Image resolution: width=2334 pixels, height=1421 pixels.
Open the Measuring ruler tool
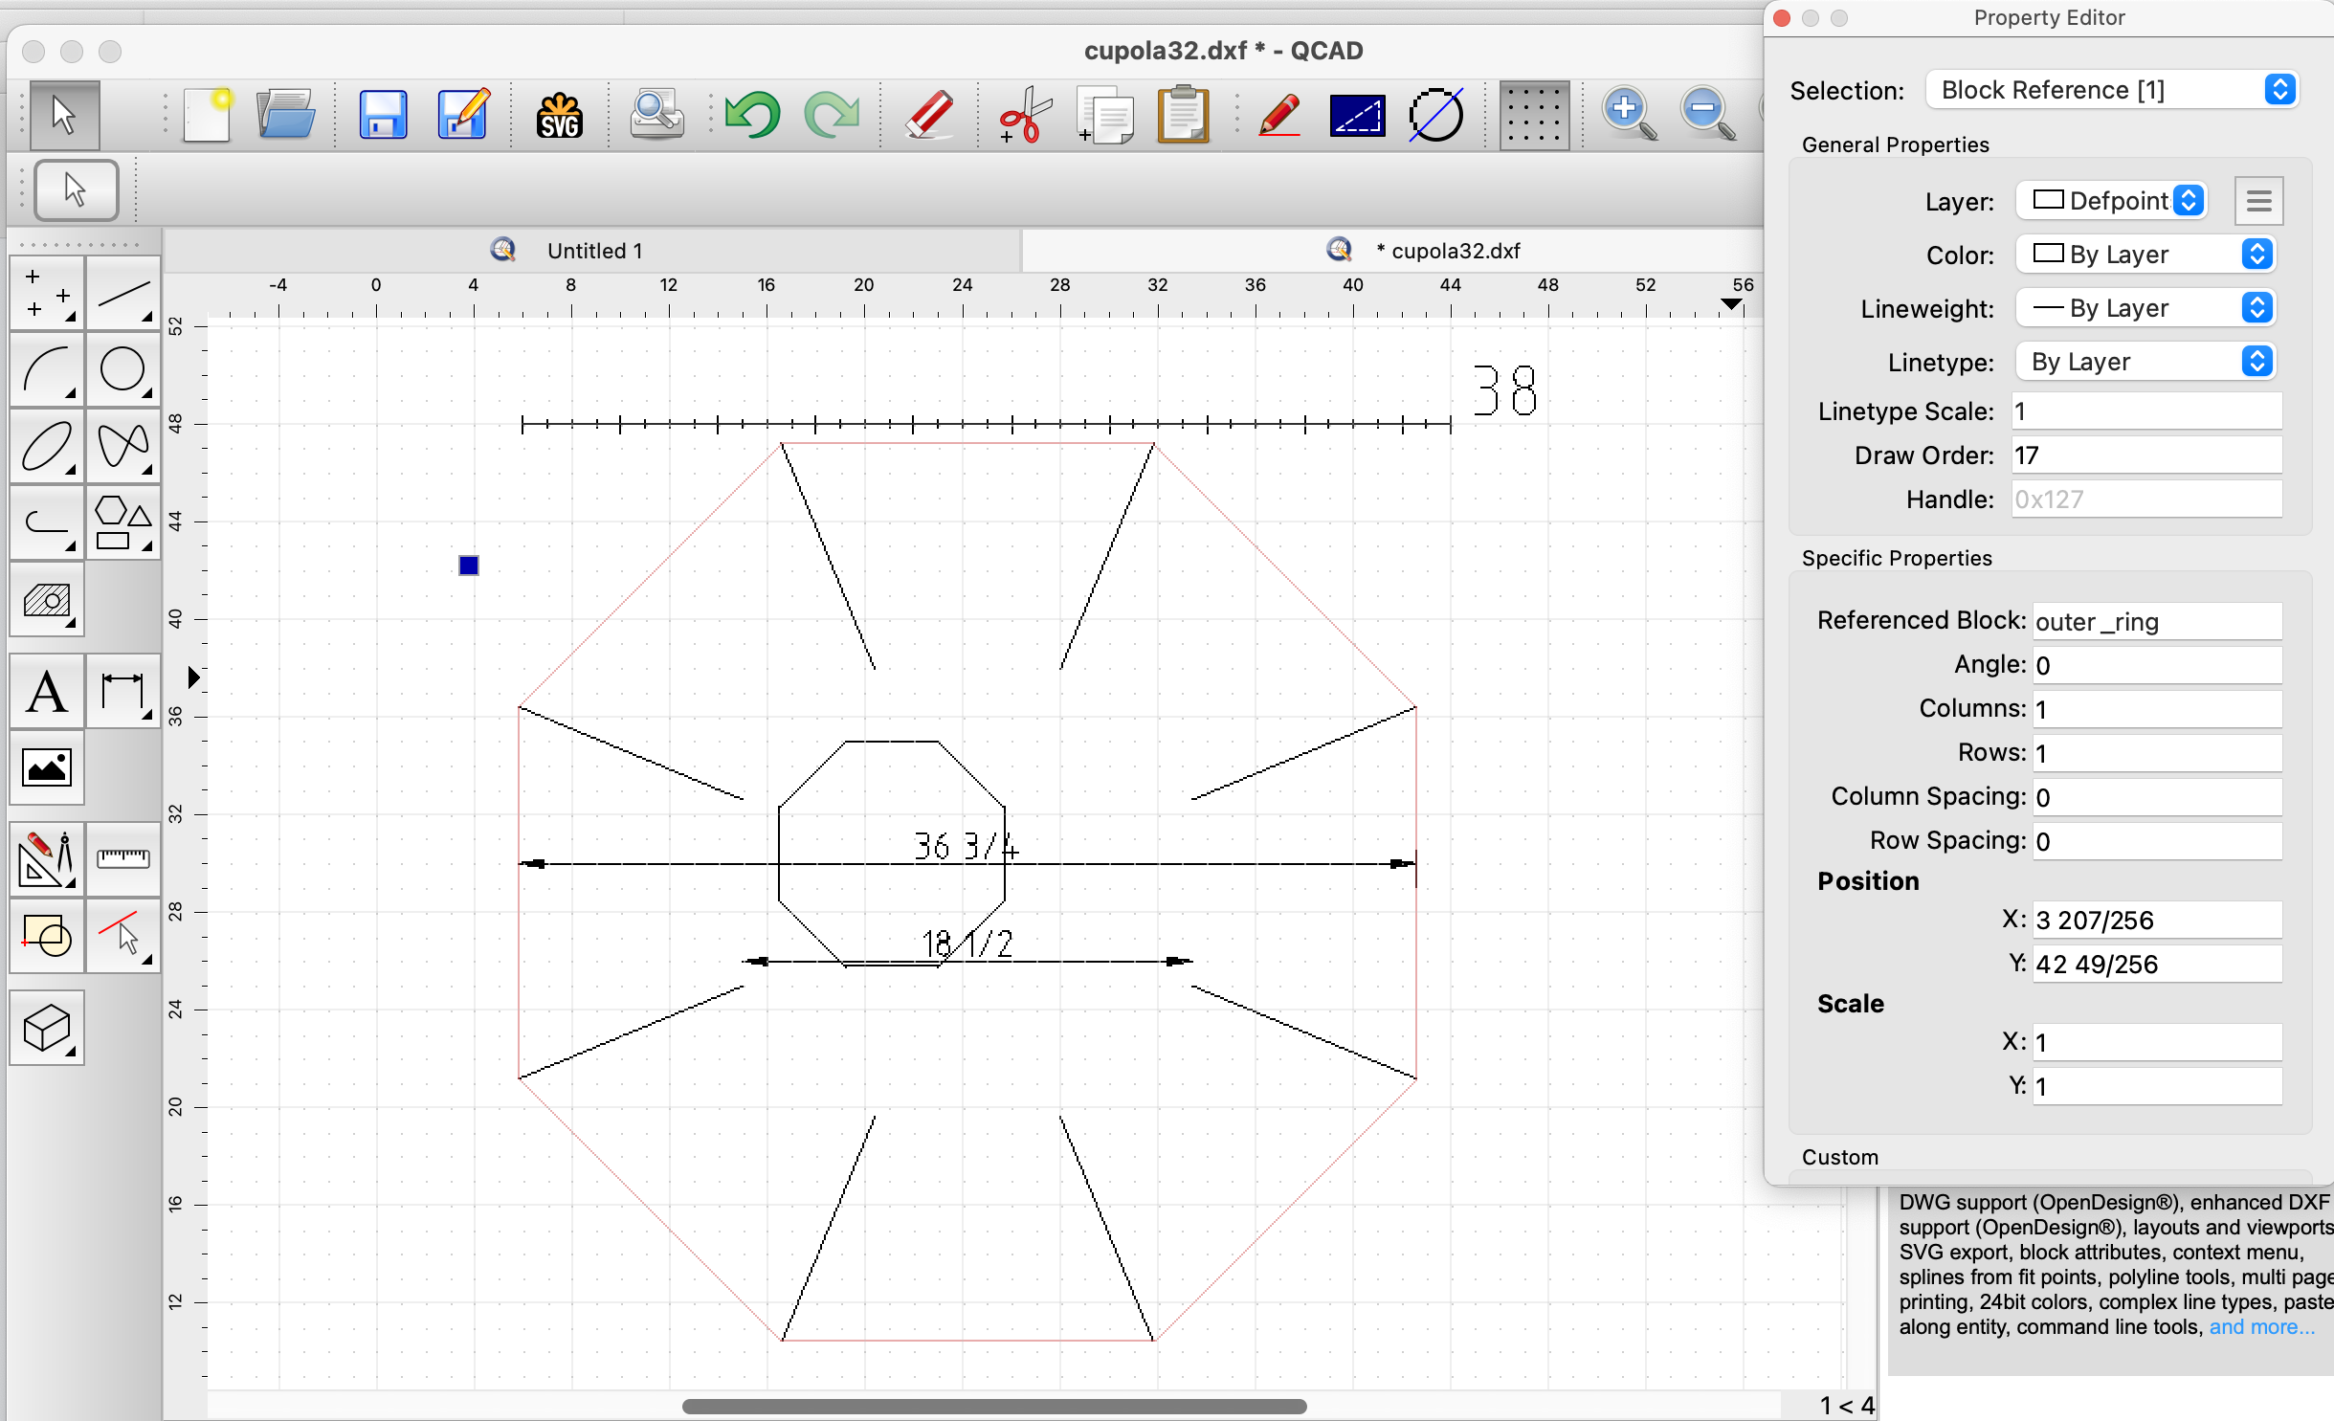click(123, 859)
